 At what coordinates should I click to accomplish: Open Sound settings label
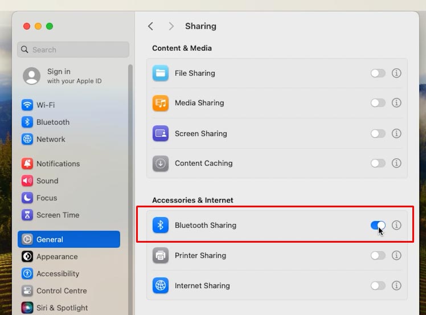47,181
